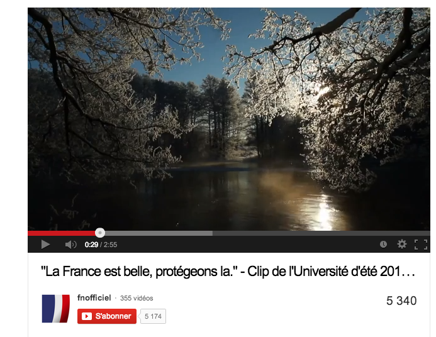Click the Watch Later clock icon
Screen dimensions: 436x337
pyautogui.click(x=383, y=244)
